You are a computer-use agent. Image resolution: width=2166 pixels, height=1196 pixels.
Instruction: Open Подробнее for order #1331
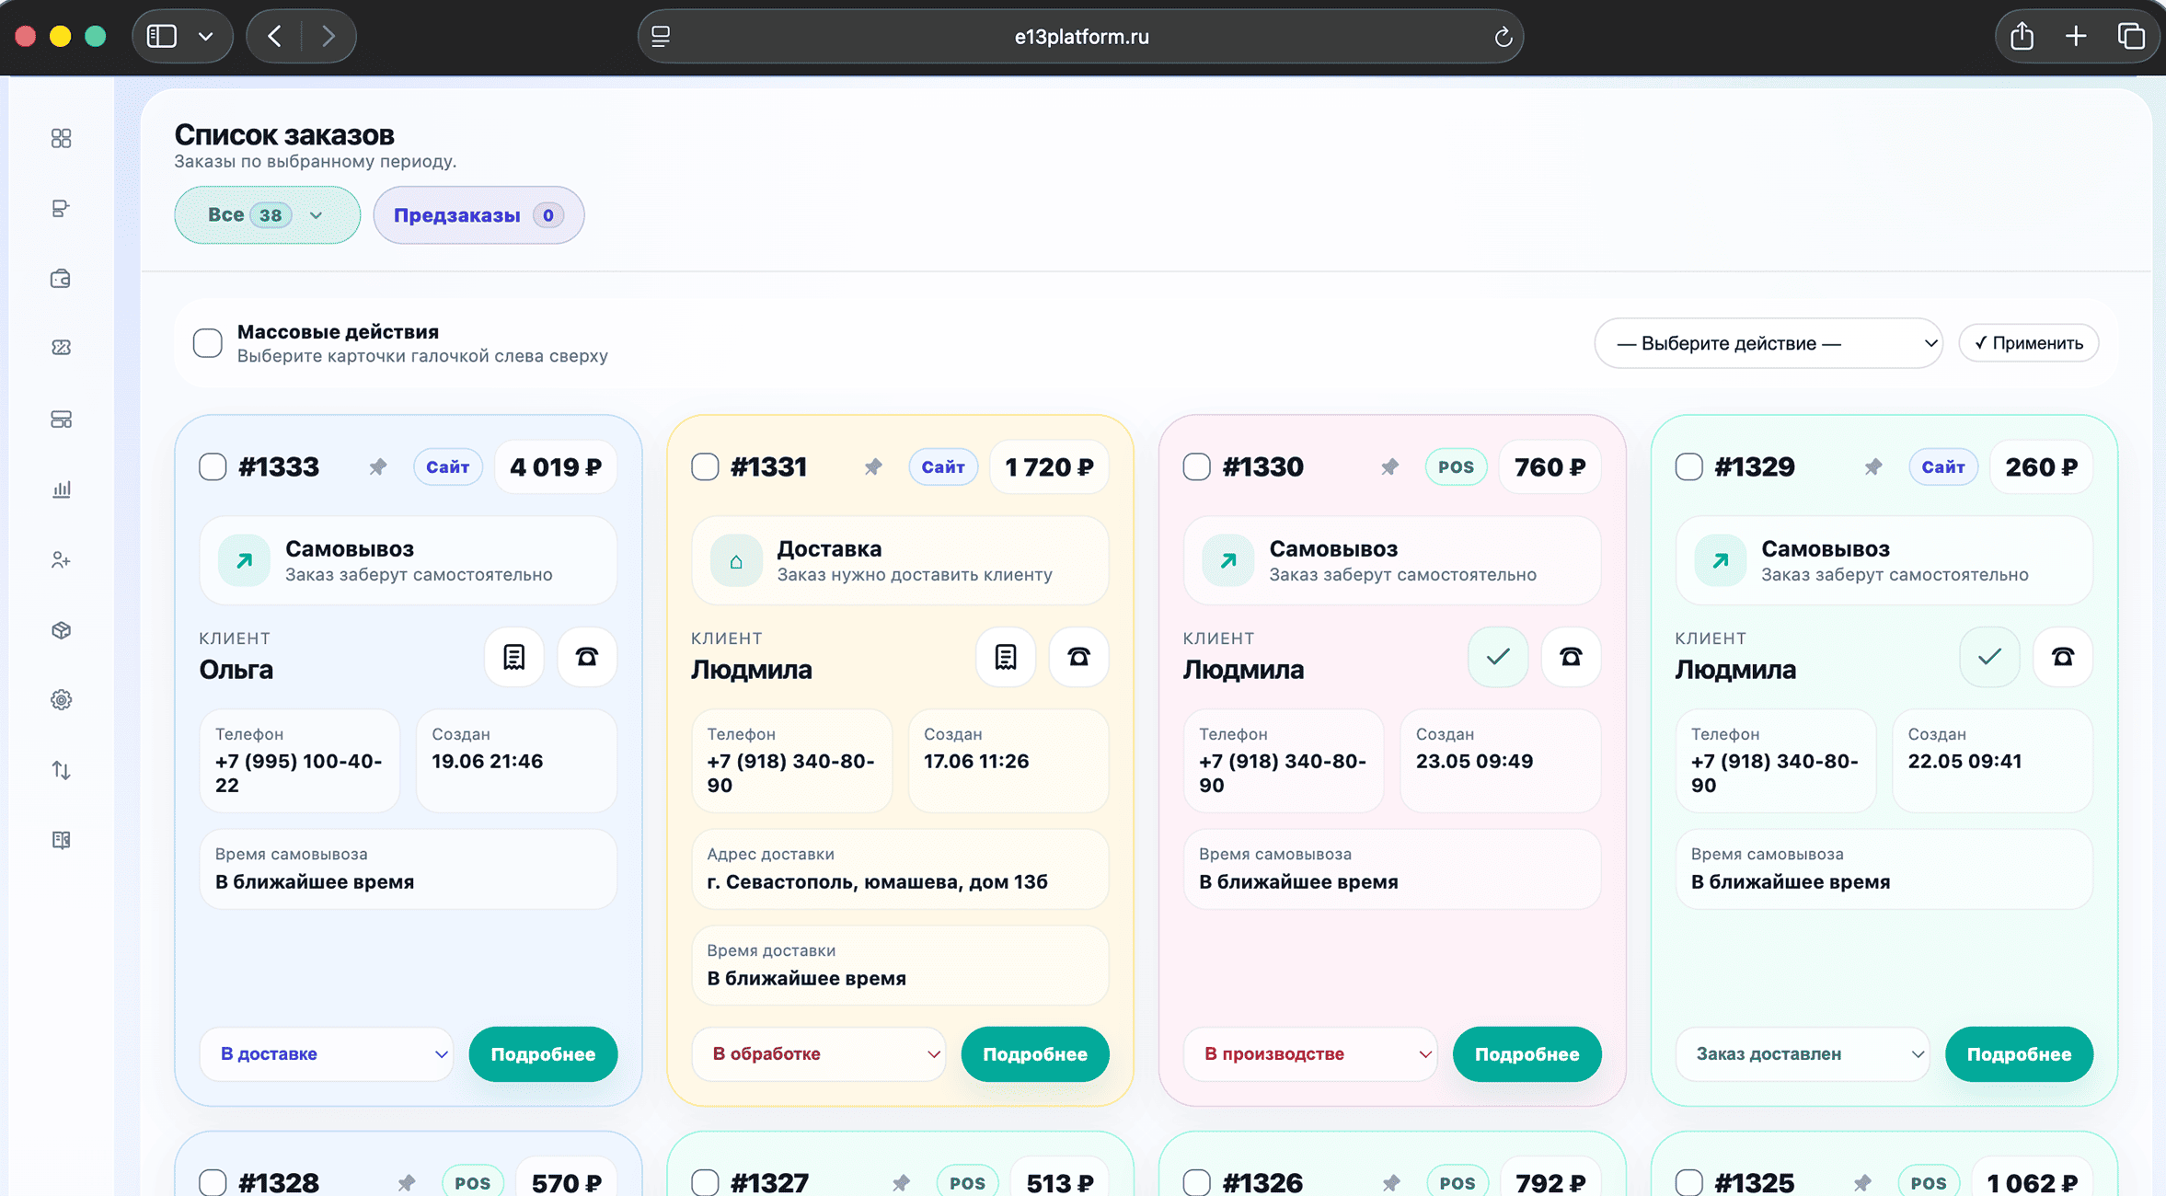[x=1035, y=1054]
